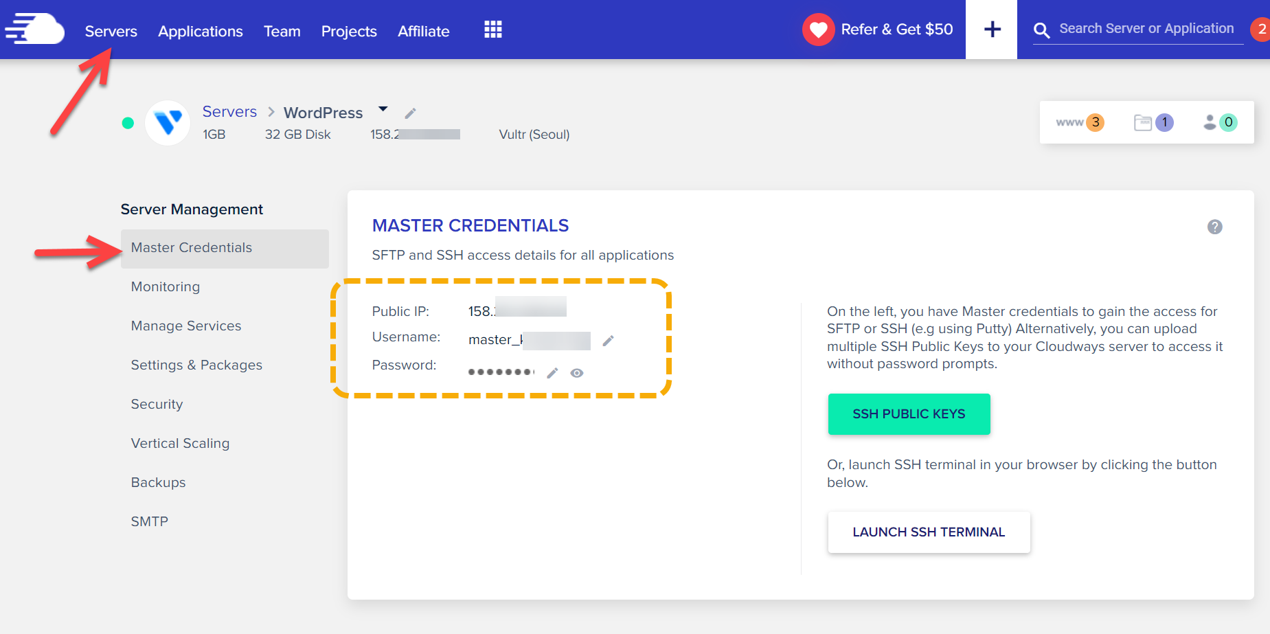Edit the password pencil icon

click(552, 373)
